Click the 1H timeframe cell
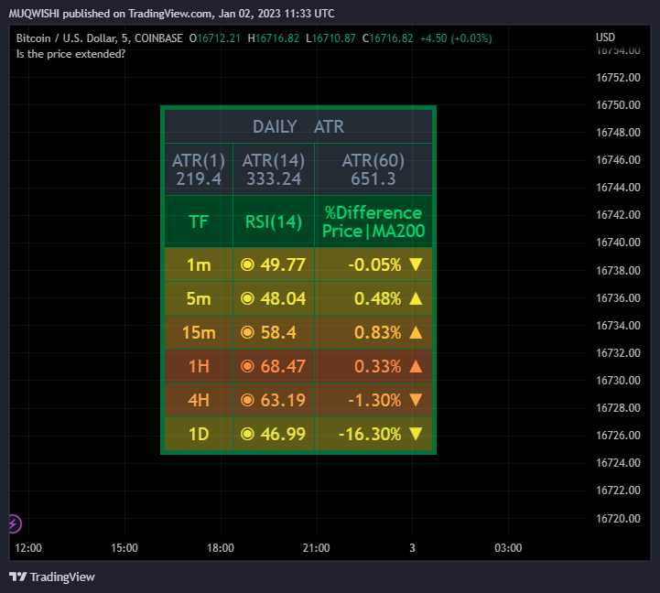The image size is (660, 593). [199, 366]
